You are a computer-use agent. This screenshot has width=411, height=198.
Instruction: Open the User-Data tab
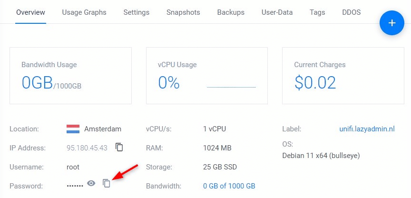pyautogui.click(x=277, y=12)
